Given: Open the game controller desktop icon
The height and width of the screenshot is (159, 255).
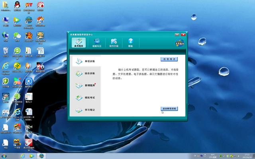Looking at the screenshot, I should [6, 113].
